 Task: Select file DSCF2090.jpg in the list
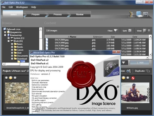click(62, 43)
